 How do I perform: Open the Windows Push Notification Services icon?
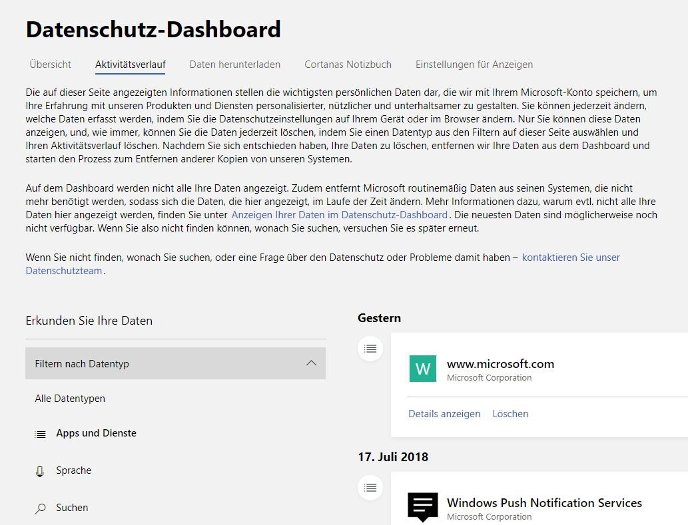coord(422,507)
